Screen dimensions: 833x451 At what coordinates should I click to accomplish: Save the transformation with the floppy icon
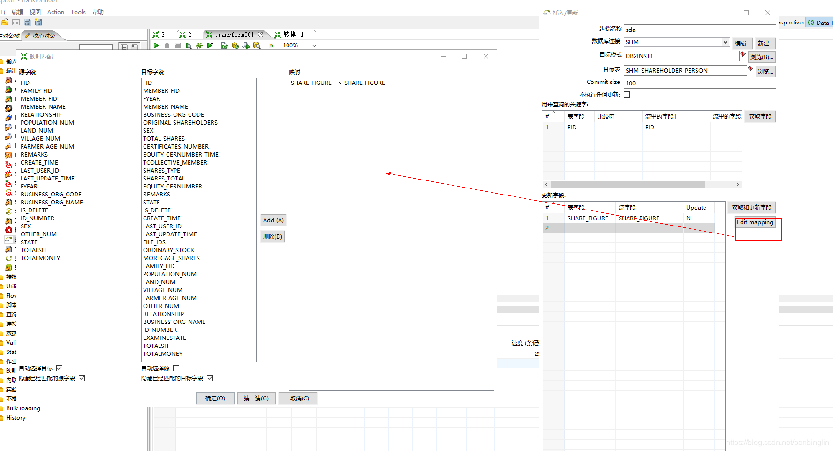(27, 22)
